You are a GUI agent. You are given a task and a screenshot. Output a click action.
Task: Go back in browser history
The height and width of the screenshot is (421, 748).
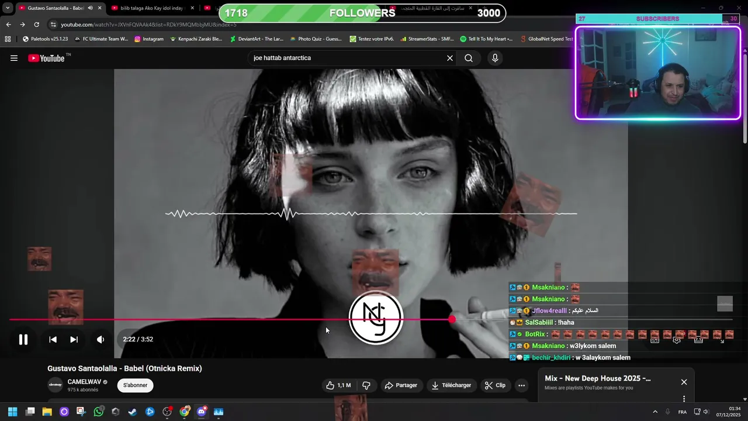pos(8,25)
